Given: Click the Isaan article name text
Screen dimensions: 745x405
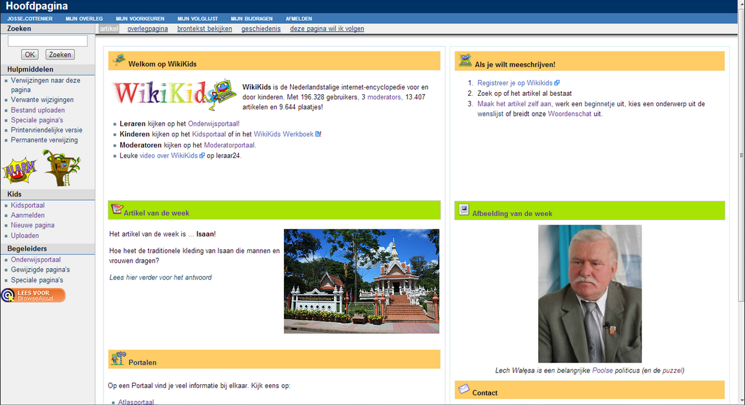Looking at the screenshot, I should 205,234.
